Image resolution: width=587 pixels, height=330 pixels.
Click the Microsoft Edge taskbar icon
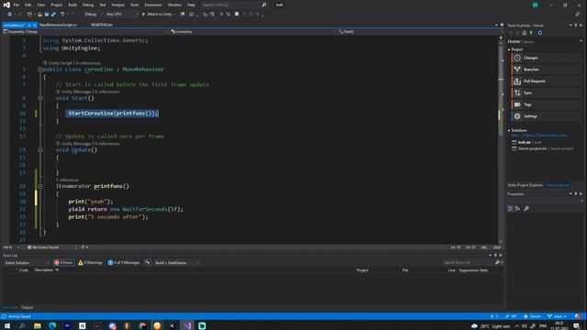pyautogui.click(x=52, y=325)
